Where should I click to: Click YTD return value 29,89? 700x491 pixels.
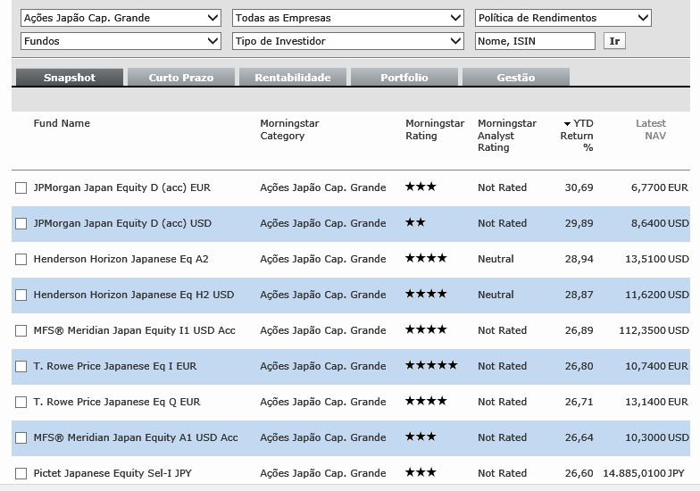pyautogui.click(x=579, y=223)
